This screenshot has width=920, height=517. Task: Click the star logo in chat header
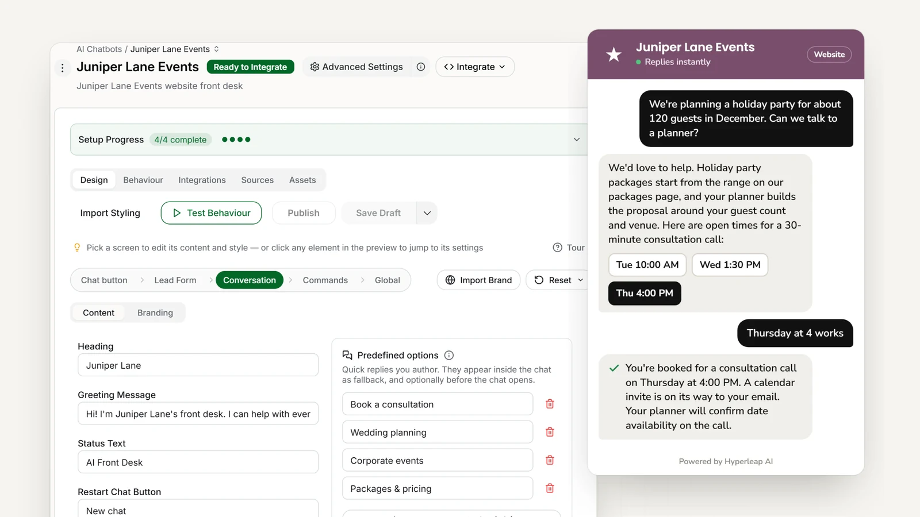[x=614, y=55]
